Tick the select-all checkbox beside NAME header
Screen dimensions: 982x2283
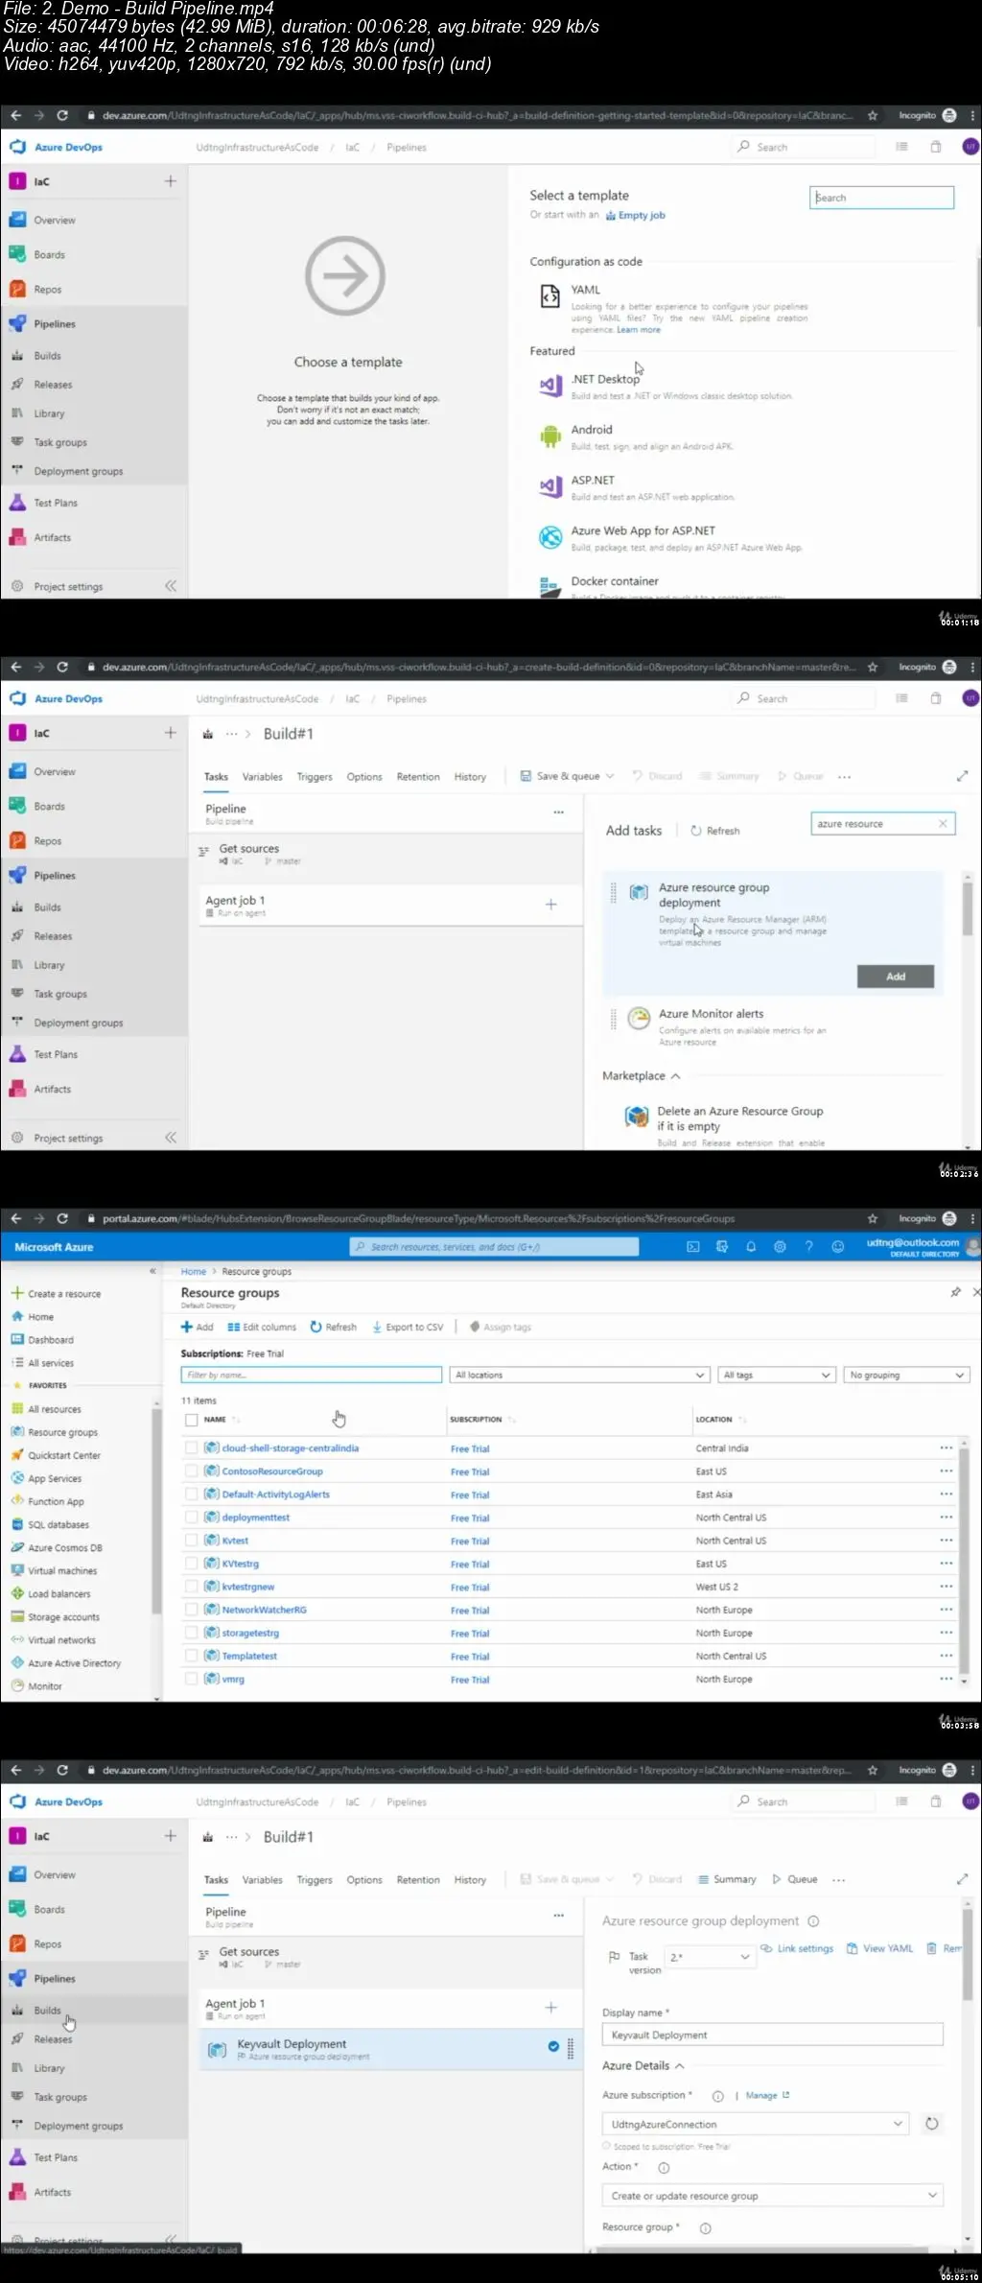pyautogui.click(x=191, y=1420)
